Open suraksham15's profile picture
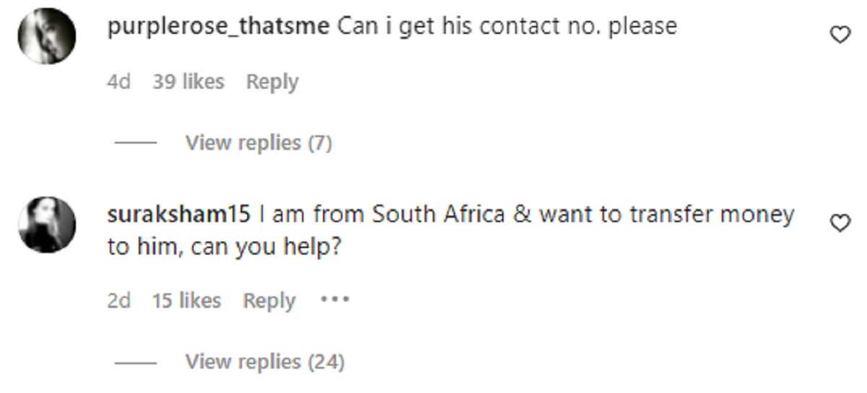 [46, 224]
